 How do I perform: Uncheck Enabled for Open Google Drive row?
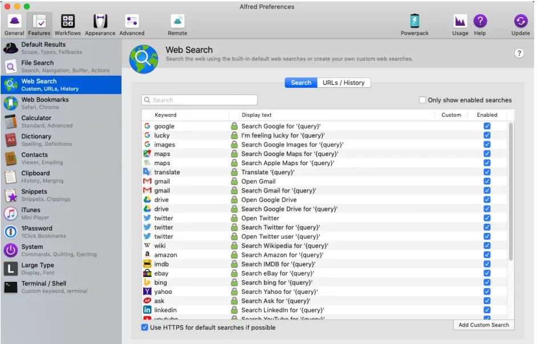pos(487,199)
